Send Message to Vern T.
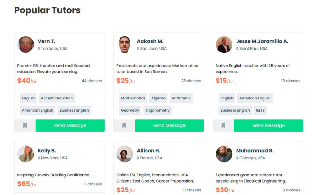 click(70, 126)
